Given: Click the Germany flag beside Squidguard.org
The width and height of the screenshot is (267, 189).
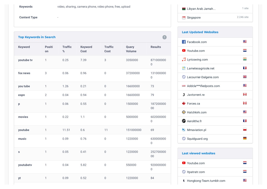Looking at the screenshot, I should [245, 138].
